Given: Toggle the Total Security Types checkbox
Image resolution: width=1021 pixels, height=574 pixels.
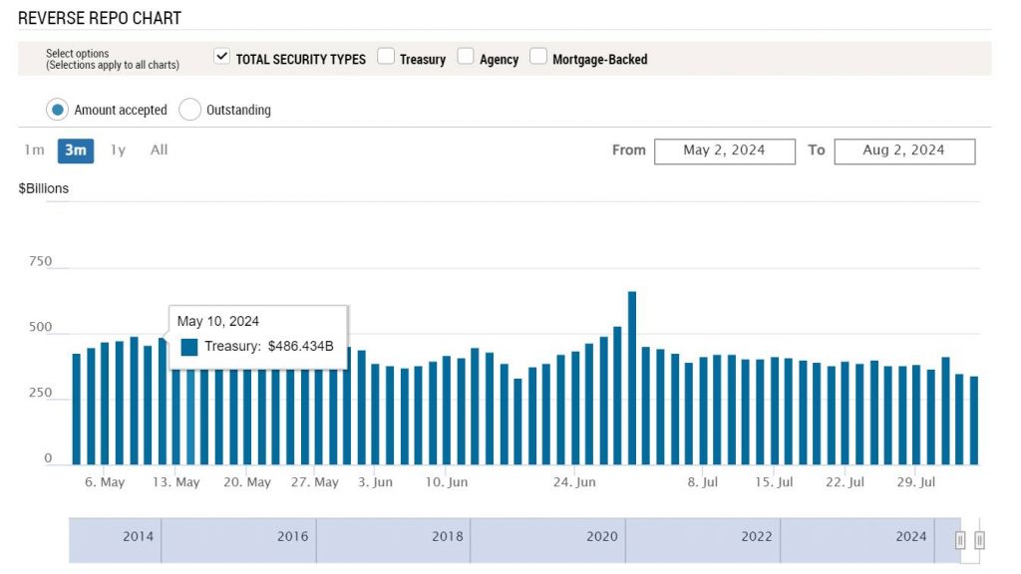Looking at the screenshot, I should click(x=222, y=57).
